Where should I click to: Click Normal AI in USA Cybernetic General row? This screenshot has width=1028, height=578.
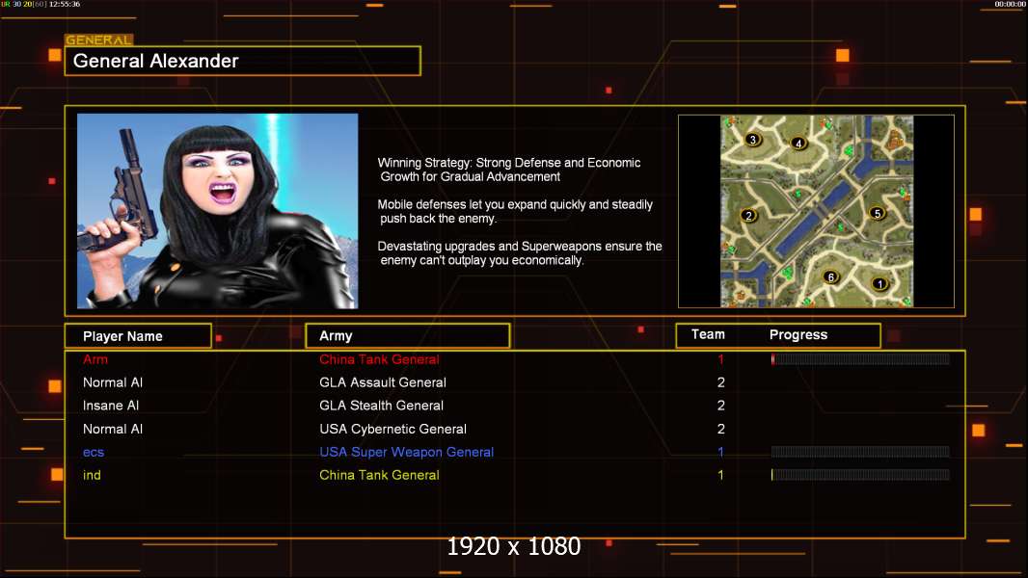pyautogui.click(x=113, y=429)
